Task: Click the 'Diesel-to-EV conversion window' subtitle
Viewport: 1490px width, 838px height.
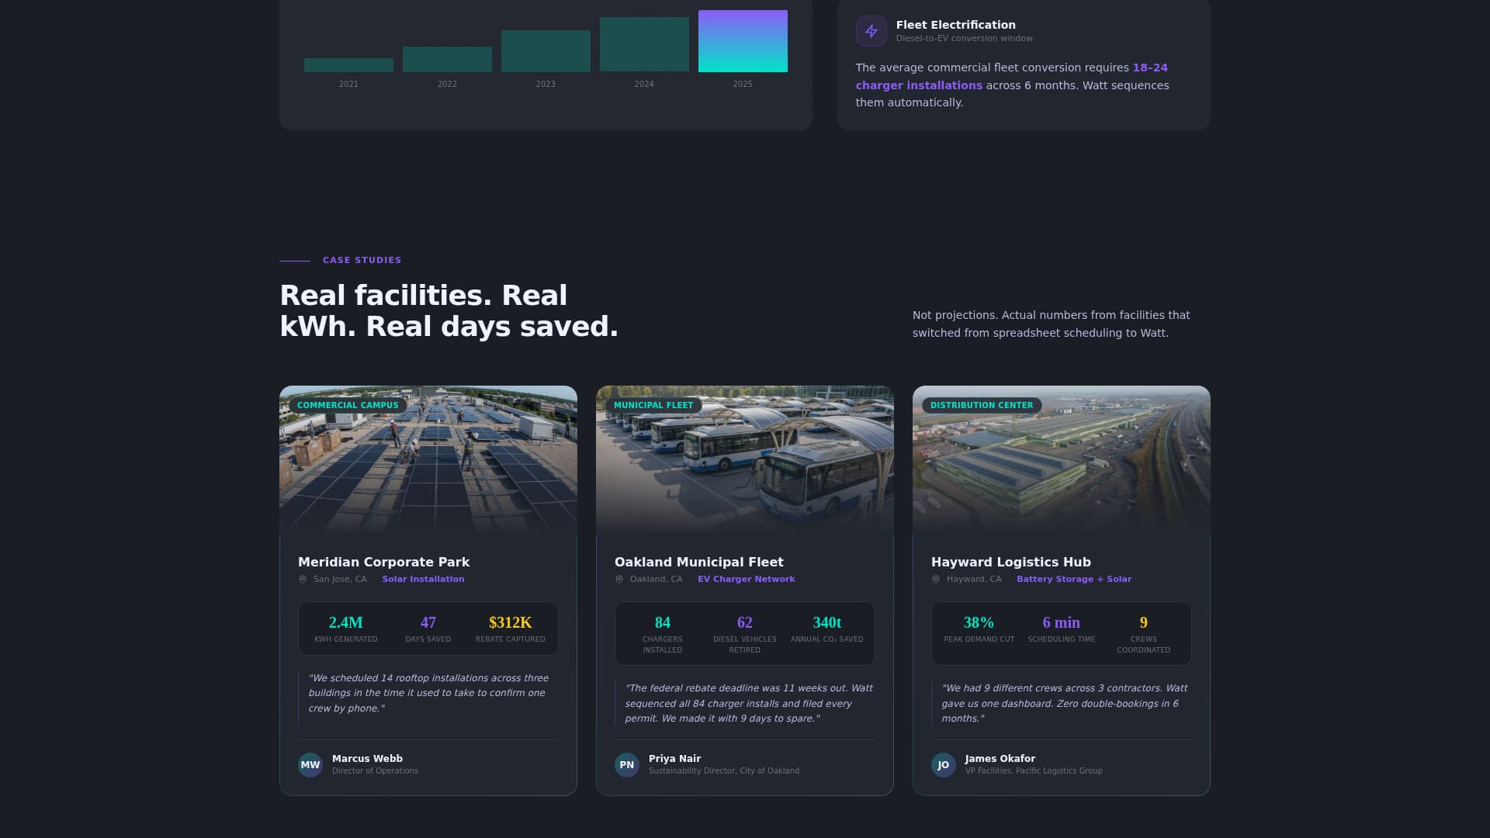Action: click(964, 39)
